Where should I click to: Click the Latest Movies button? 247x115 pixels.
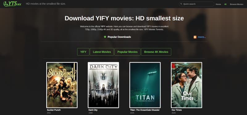tap(102, 52)
